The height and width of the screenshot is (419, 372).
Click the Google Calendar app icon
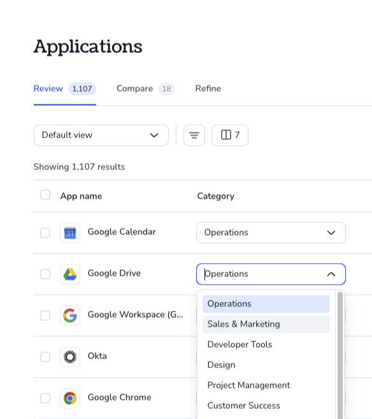tap(70, 233)
